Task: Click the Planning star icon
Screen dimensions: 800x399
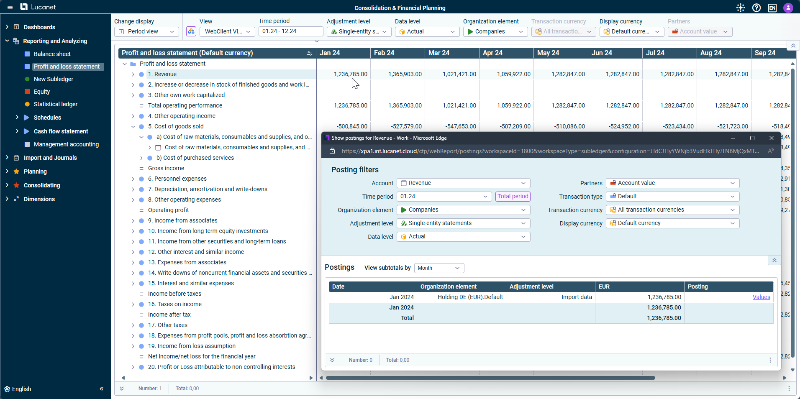Action: tap(16, 171)
